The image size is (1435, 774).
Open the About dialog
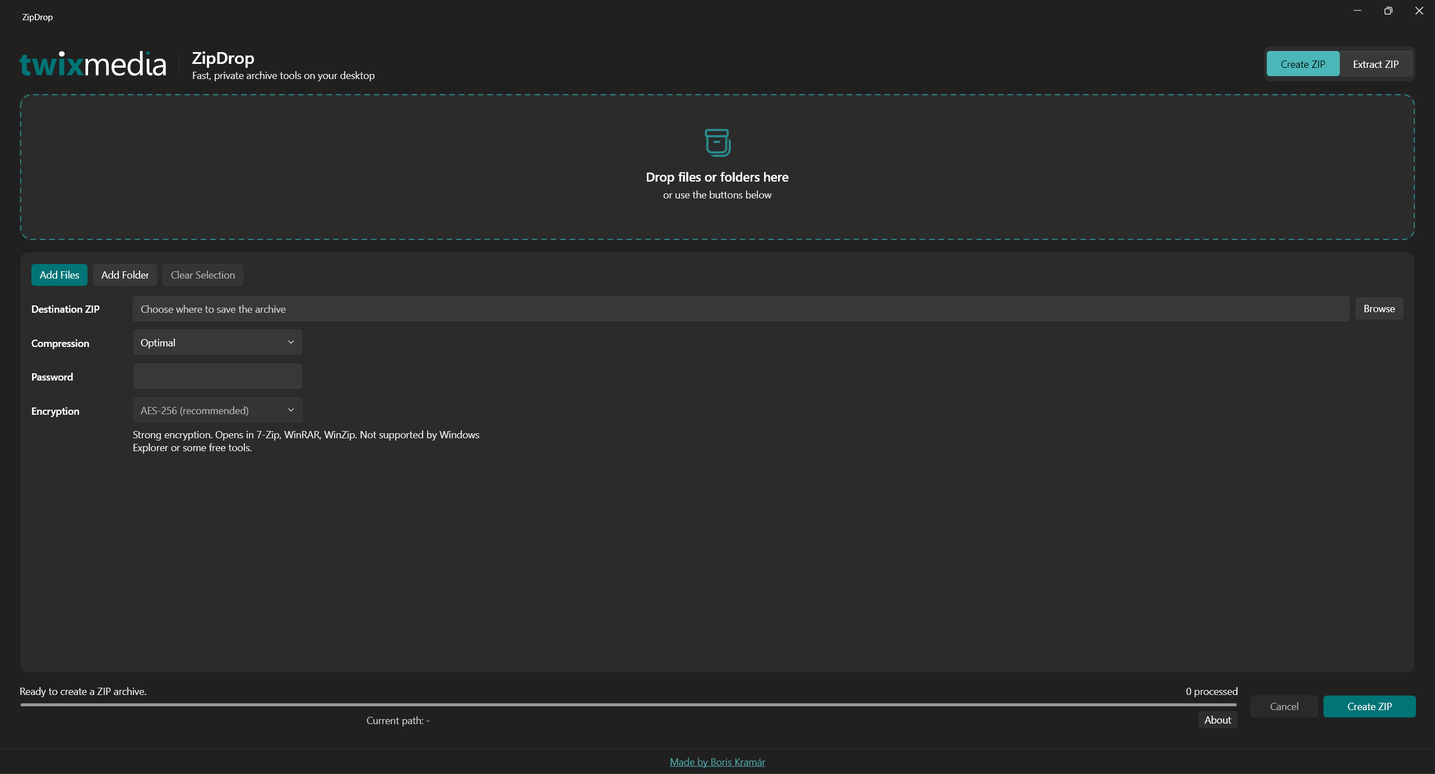tap(1218, 720)
